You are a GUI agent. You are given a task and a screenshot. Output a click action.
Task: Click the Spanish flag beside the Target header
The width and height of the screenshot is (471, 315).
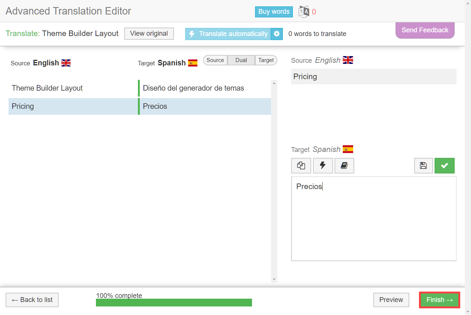(x=193, y=63)
